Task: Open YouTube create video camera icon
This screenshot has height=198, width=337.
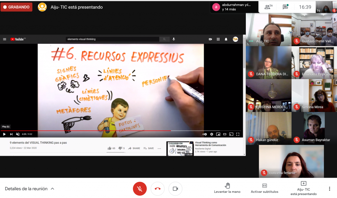Action: point(210,39)
